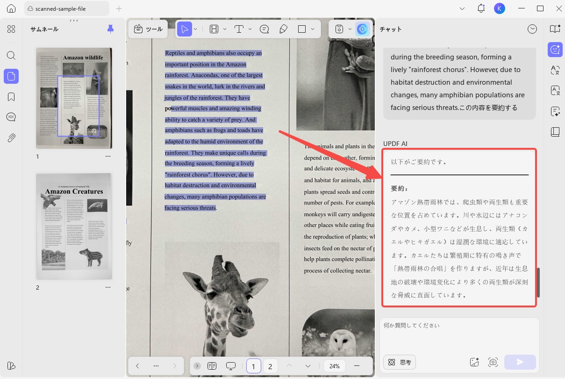Toggle the 思考 thinking mode button
The width and height of the screenshot is (565, 379).
(400, 362)
